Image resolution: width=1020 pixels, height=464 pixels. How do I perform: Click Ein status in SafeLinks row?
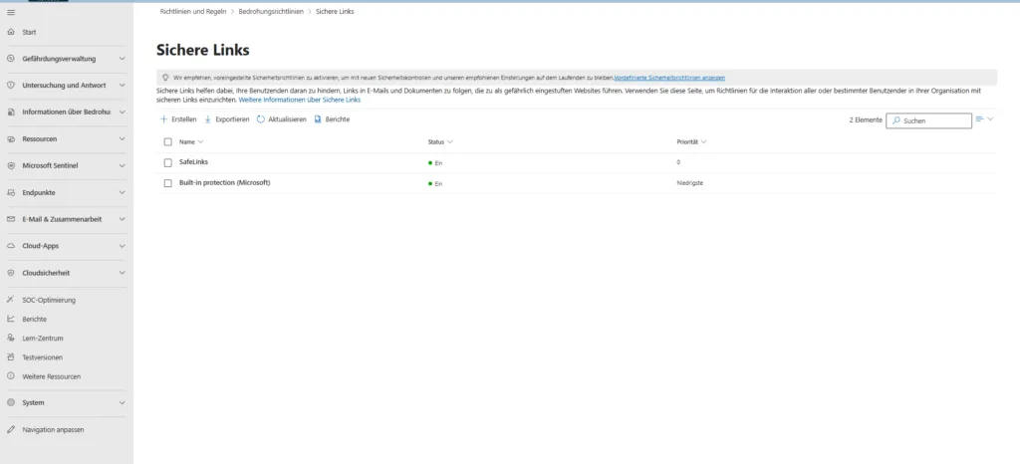click(x=435, y=163)
